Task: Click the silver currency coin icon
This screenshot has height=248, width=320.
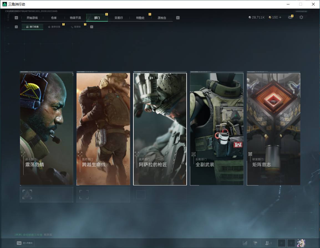Action: click(x=250, y=17)
